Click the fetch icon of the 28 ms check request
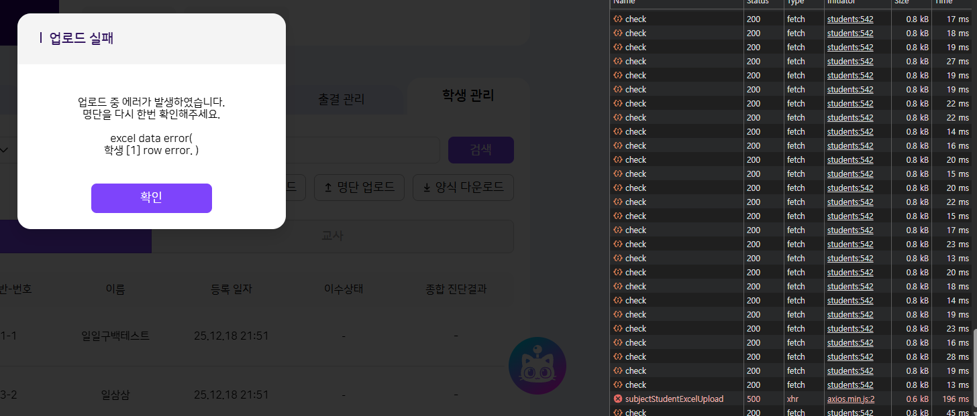Screen dimensions: 977x416 [617, 356]
